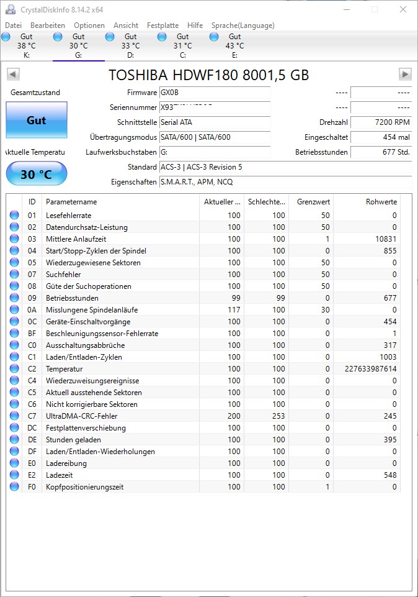Click the Seriennummer field
Viewport: 418px width, 597px height.
coord(215,107)
